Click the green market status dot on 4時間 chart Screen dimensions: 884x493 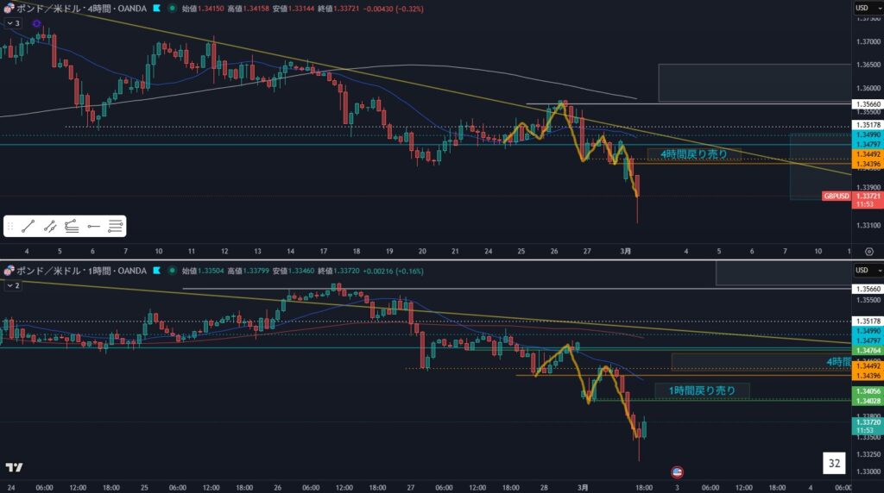click(x=172, y=8)
